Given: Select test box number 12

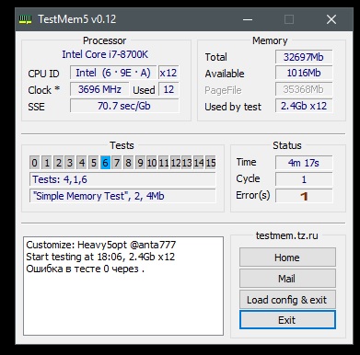Looking at the screenshot, I should [x=176, y=163].
